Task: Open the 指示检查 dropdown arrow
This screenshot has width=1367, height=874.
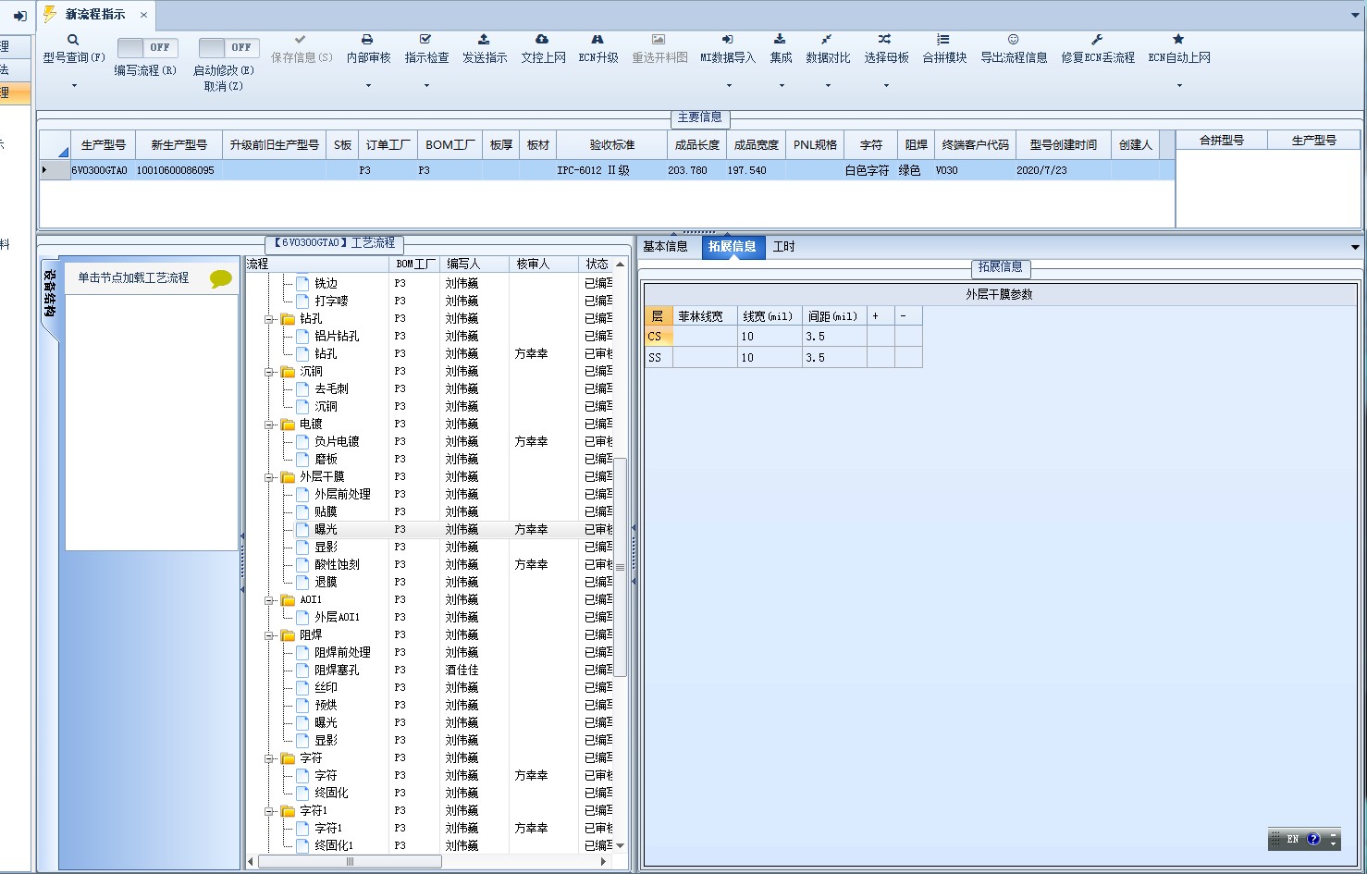Action: point(426,85)
